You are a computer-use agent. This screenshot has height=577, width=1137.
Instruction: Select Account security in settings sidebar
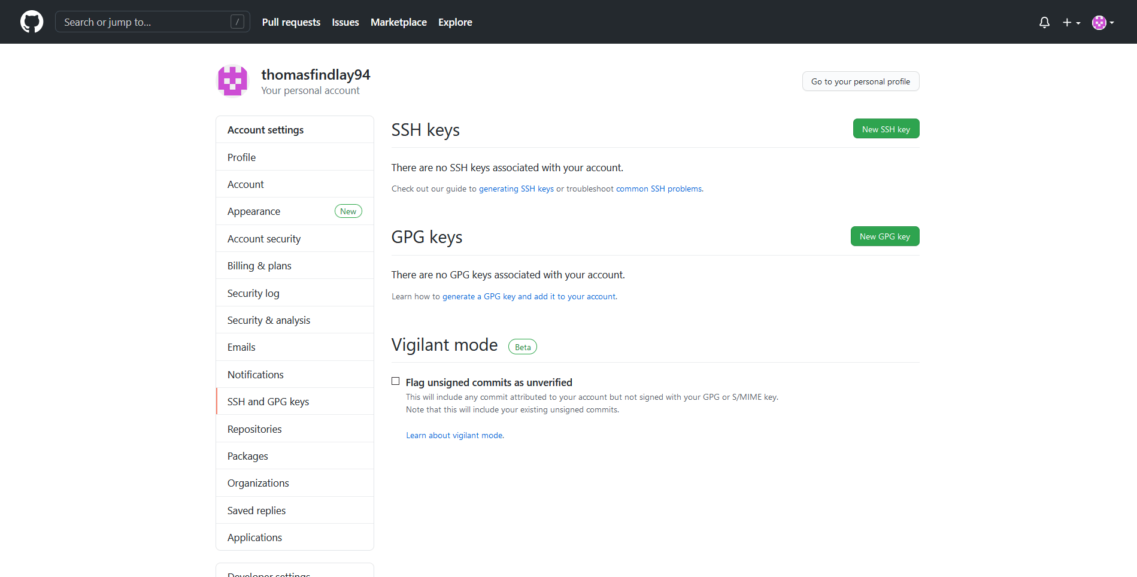[295, 239]
